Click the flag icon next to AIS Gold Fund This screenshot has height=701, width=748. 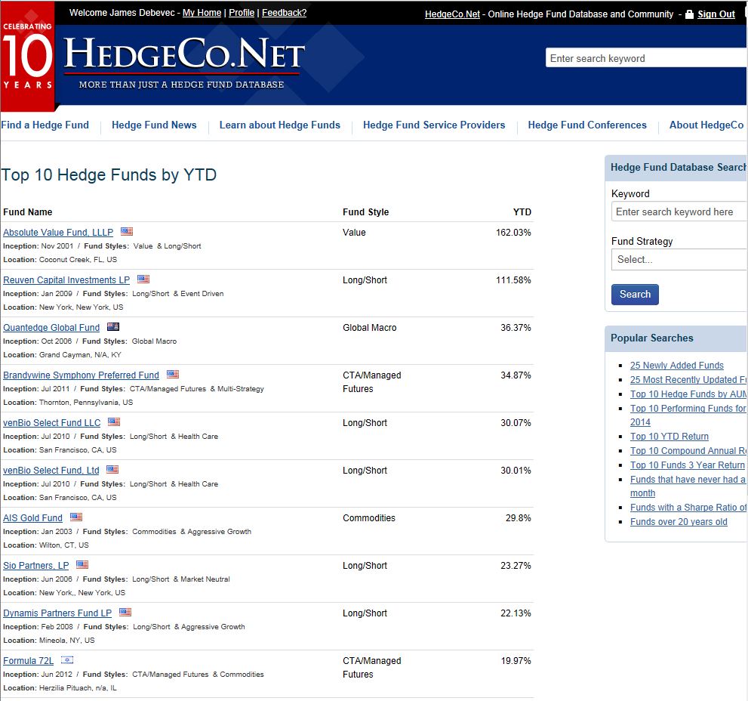click(x=76, y=517)
